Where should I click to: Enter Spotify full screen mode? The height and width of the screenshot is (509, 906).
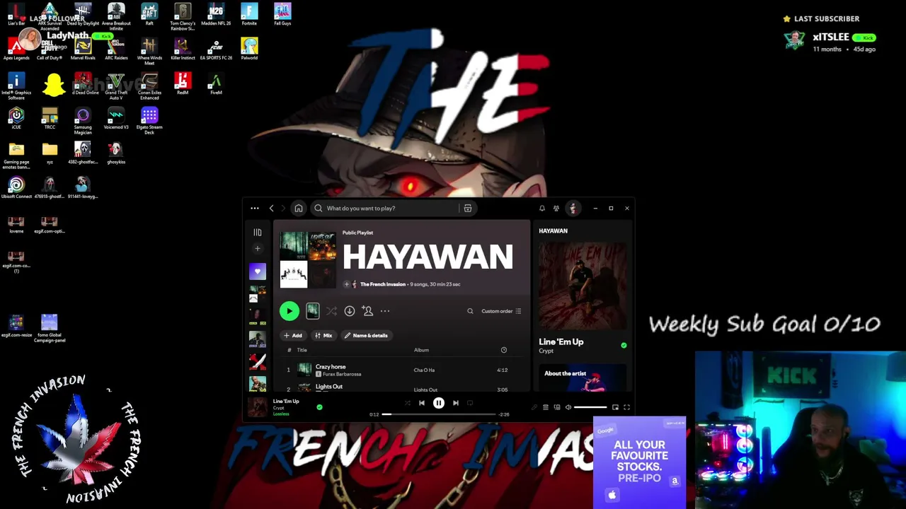626,407
